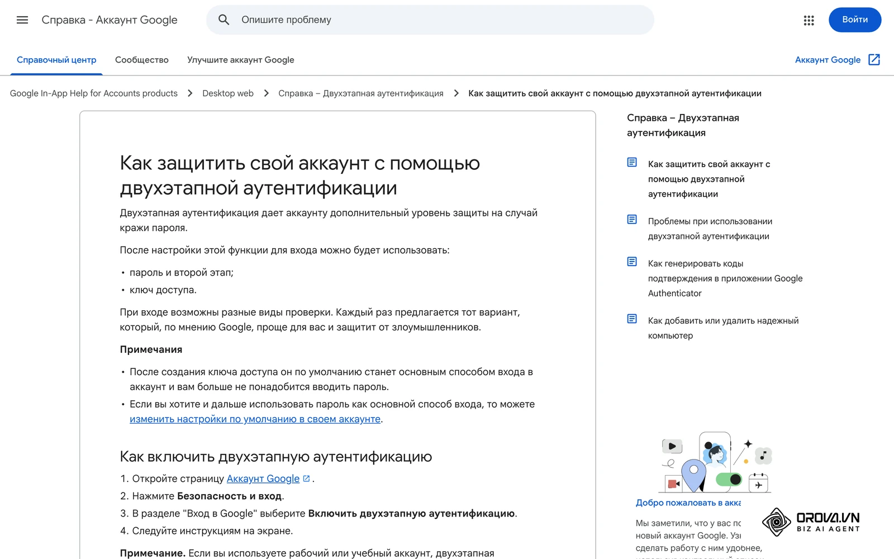Click the Войти sign-in button

855,20
